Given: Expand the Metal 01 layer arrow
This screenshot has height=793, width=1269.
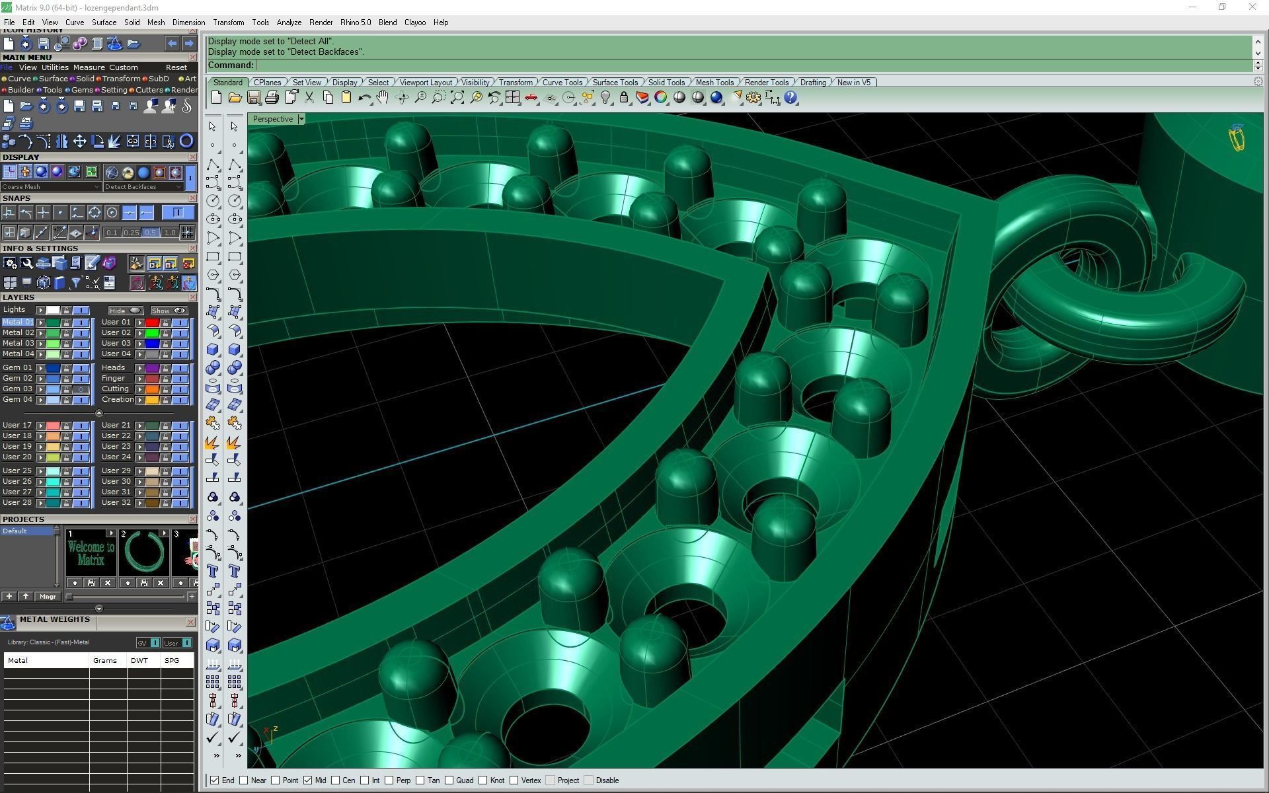Looking at the screenshot, I should click(41, 322).
